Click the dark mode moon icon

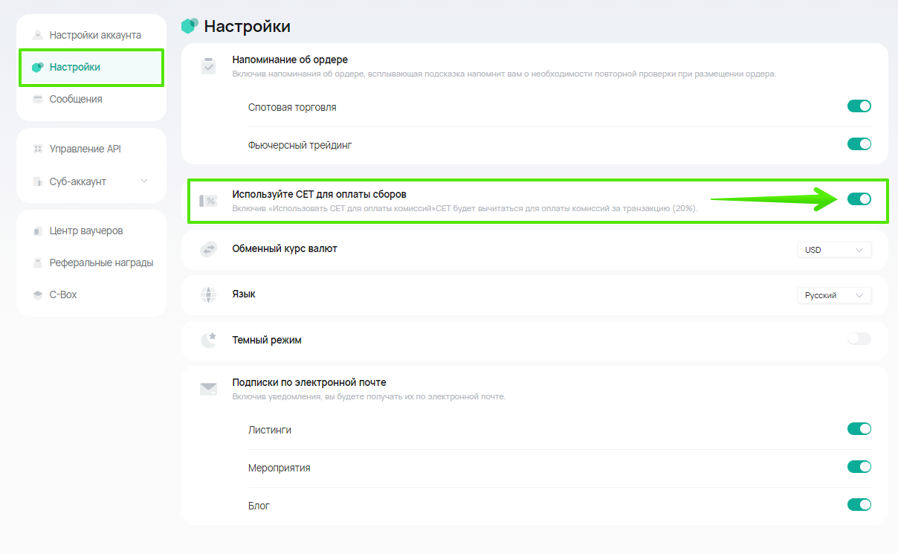pos(208,340)
